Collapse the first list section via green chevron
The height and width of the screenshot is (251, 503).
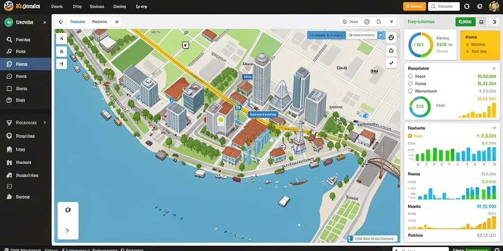pos(494,68)
